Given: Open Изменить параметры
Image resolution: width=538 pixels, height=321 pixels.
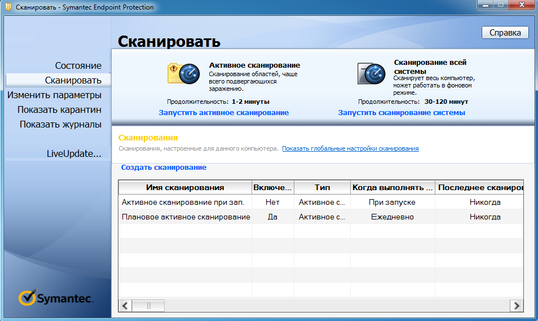Looking at the screenshot, I should pos(55,95).
